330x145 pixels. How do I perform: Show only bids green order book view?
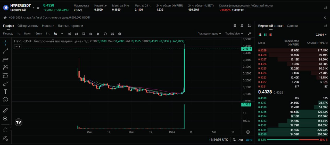pos(265,35)
